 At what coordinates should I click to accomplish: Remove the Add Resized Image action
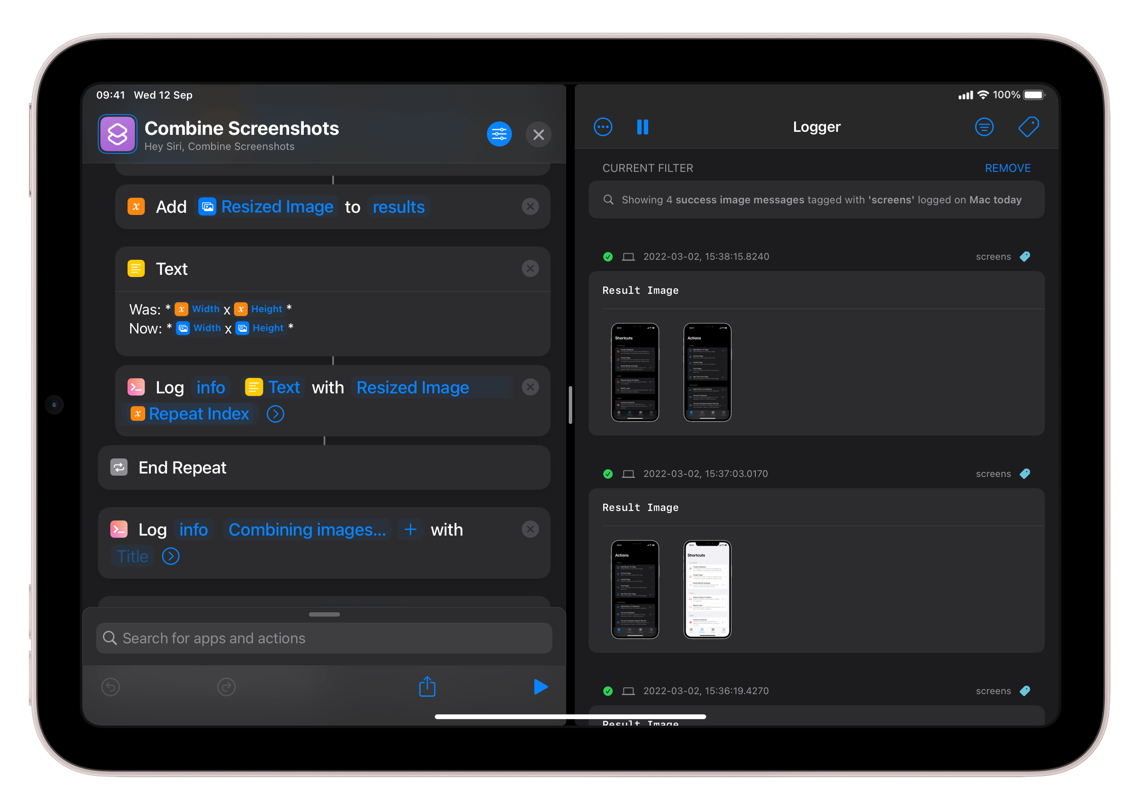[x=530, y=206]
